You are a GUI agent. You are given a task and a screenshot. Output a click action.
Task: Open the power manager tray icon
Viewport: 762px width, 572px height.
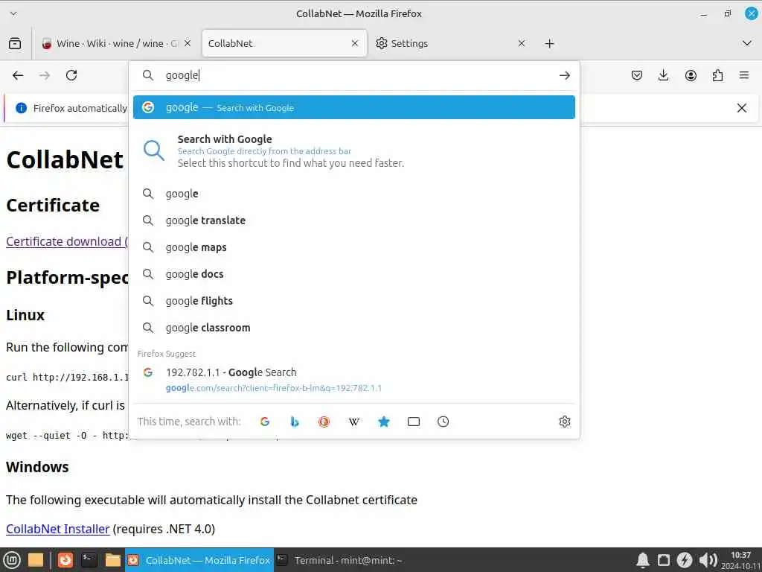tap(685, 560)
